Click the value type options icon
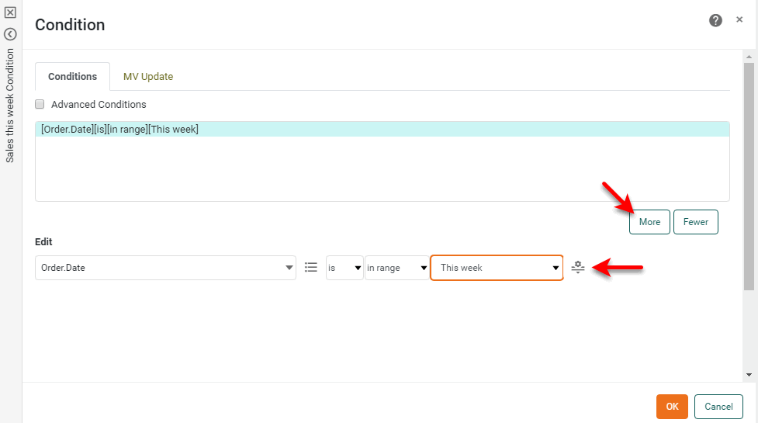Image resolution: width=758 pixels, height=423 pixels. 577,267
